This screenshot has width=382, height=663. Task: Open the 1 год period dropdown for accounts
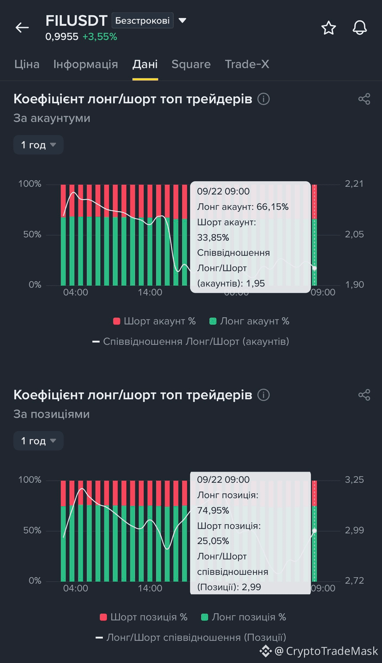tap(38, 145)
